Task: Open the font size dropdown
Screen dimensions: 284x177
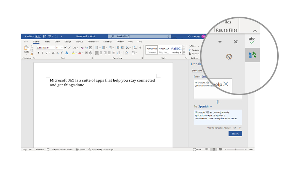Action: tap(62, 48)
